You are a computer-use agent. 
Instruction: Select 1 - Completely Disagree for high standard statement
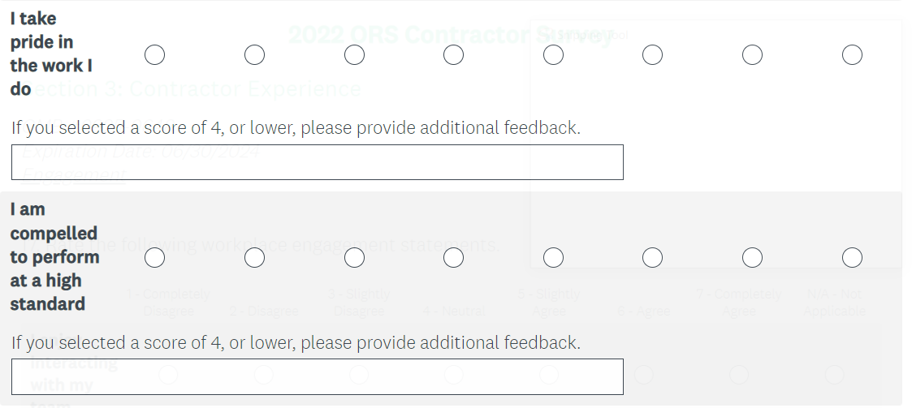[154, 257]
